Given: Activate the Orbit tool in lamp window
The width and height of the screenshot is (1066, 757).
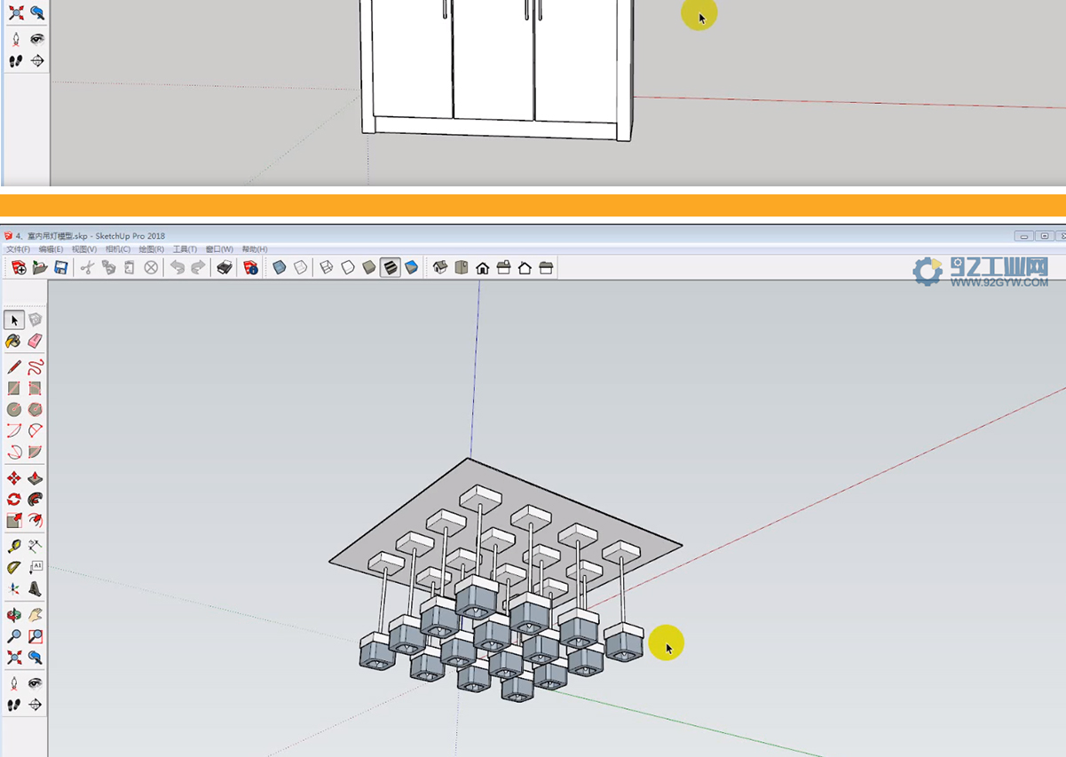Looking at the screenshot, I should 14,615.
